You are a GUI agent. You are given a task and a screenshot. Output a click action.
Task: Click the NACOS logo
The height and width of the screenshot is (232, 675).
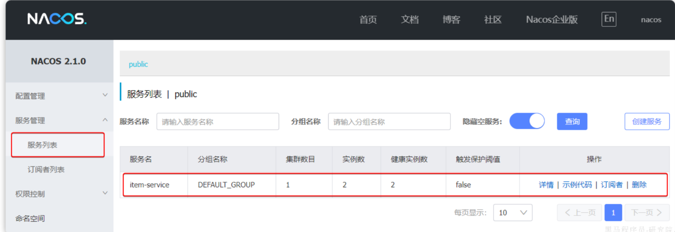tap(57, 18)
